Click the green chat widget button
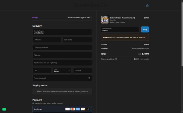The width and height of the screenshot is (183, 113). [4, 109]
